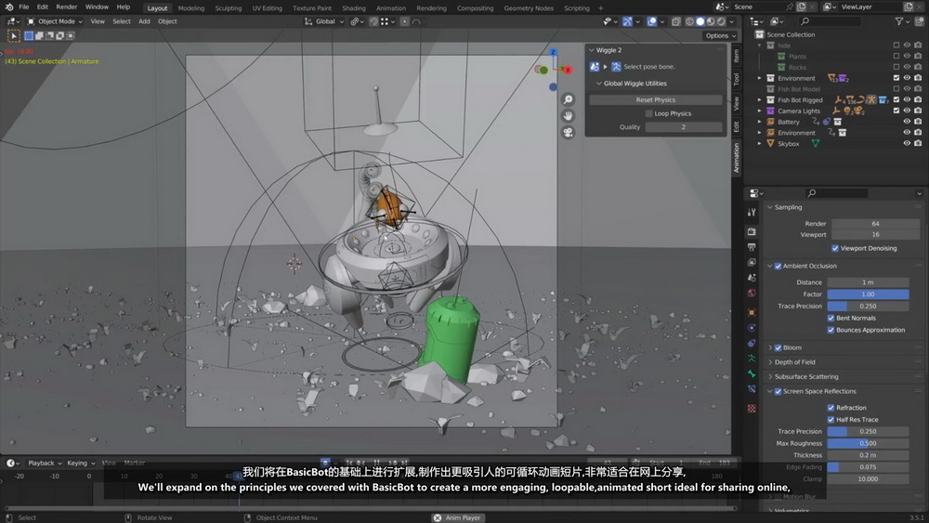The height and width of the screenshot is (523, 929).
Task: Open the Item sidebar tab
Action: 736,57
